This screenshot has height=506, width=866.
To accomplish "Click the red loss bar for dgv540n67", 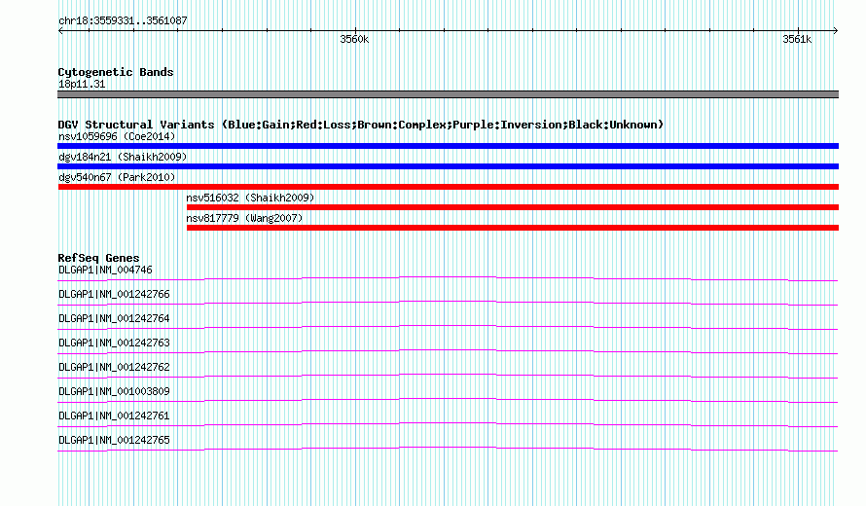I will click(x=448, y=187).
